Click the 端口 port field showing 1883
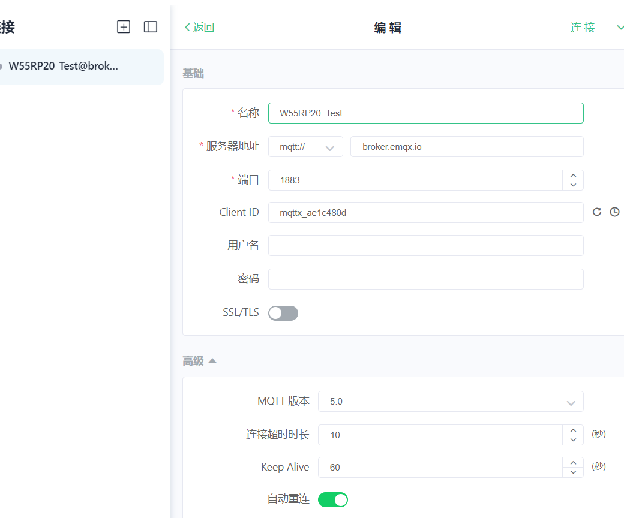The width and height of the screenshot is (624, 518). [415, 180]
